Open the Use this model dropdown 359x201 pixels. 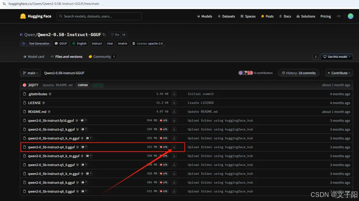tap(337, 57)
